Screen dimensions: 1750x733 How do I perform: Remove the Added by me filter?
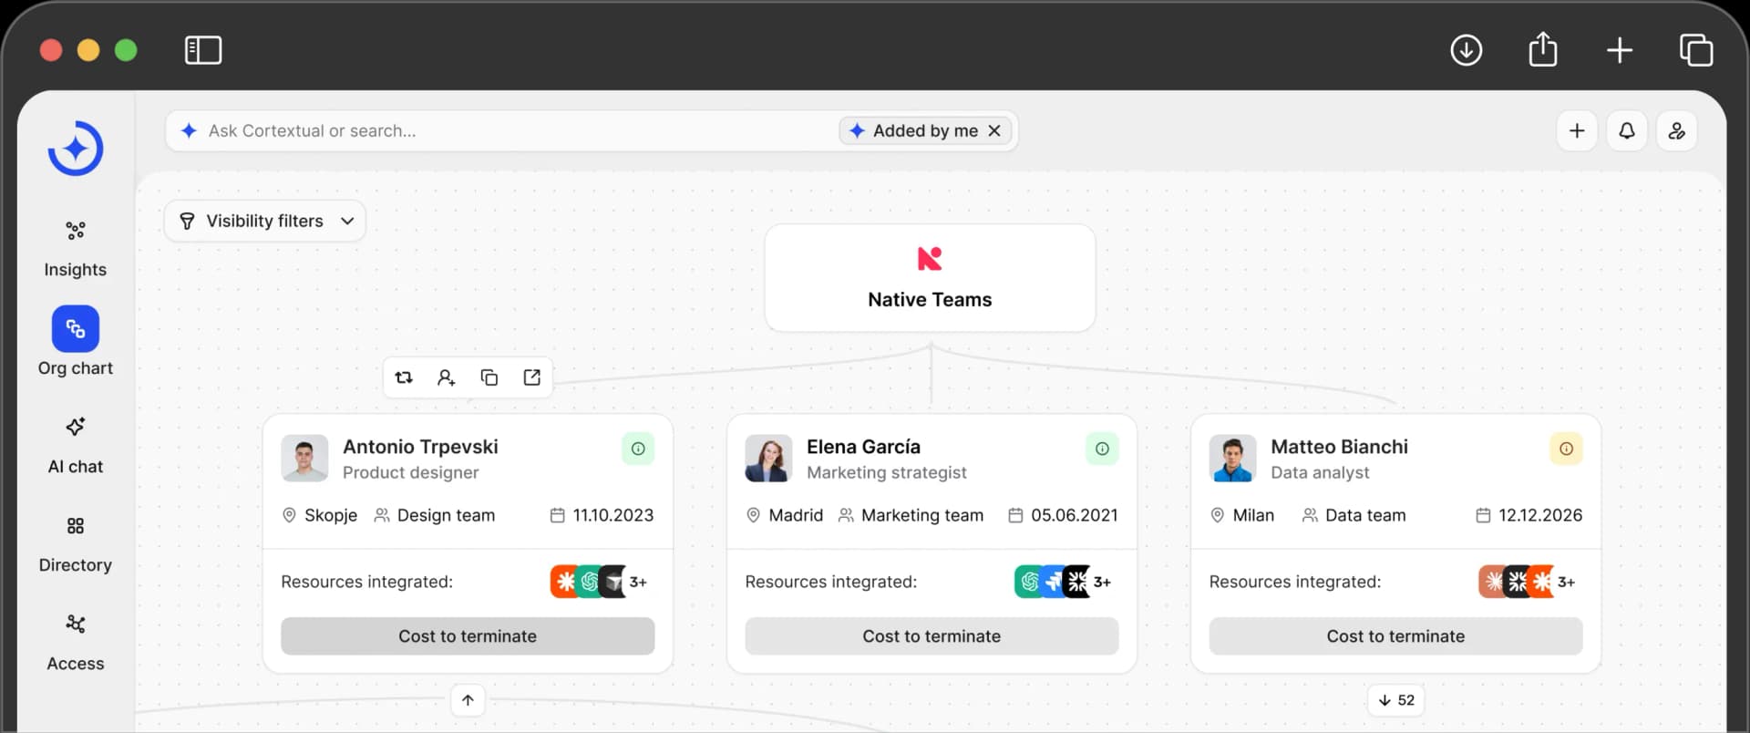994,131
